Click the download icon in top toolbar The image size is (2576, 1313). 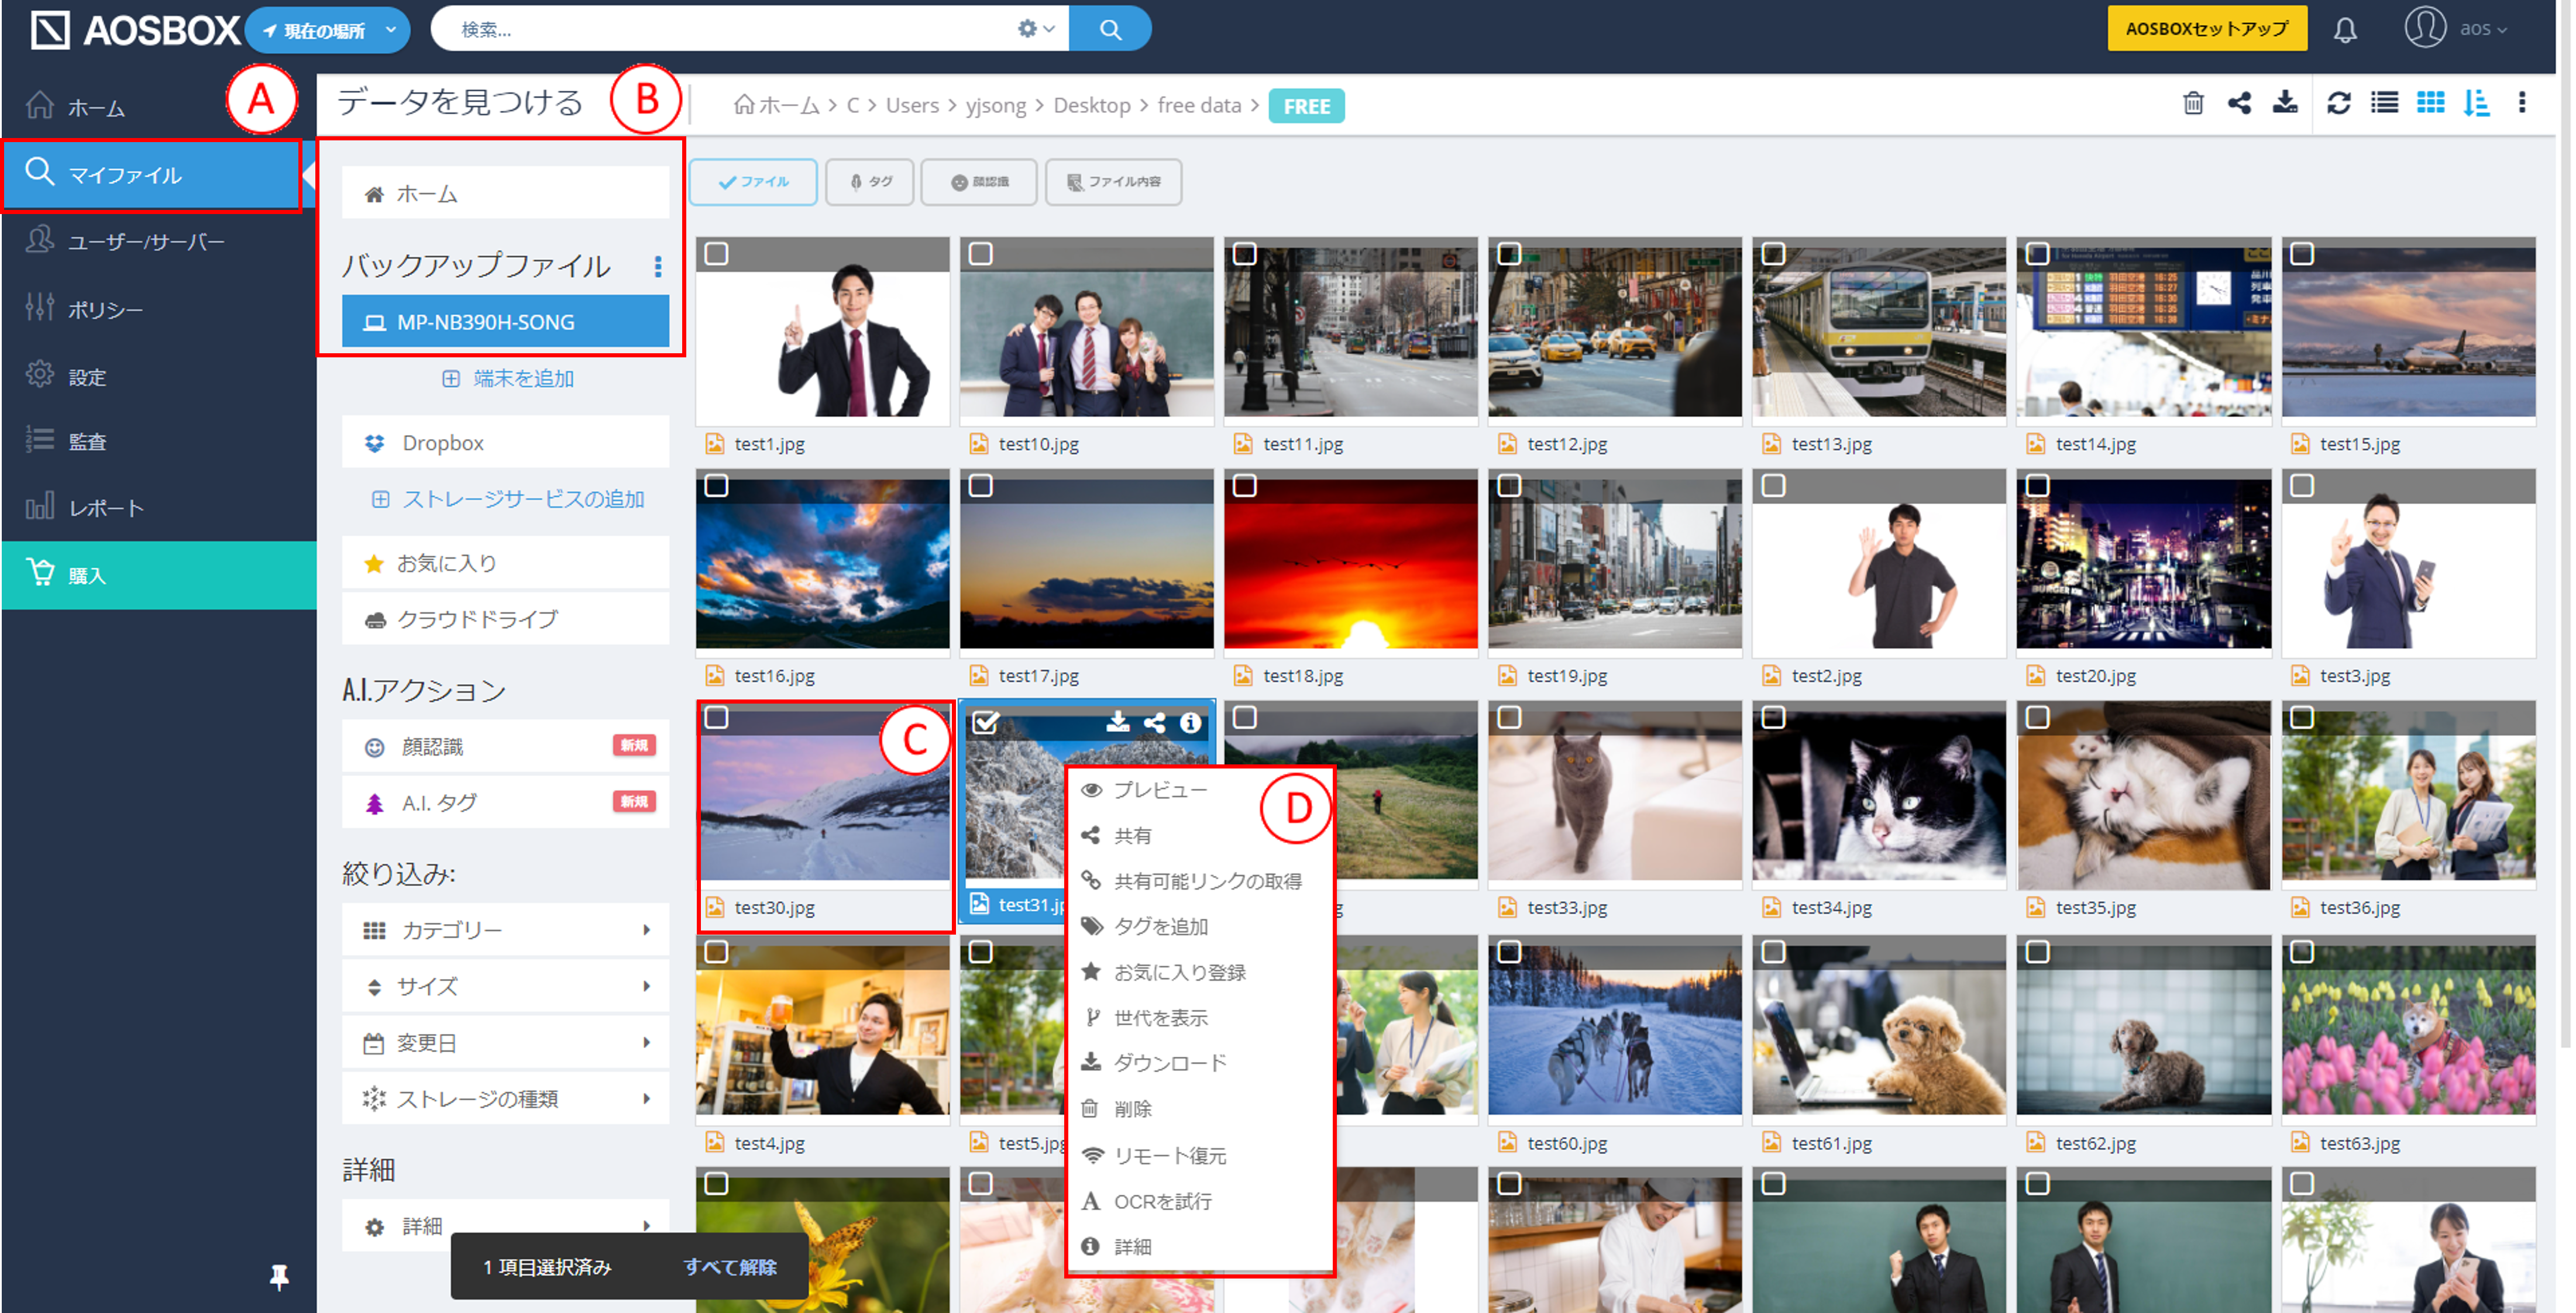point(2285,103)
